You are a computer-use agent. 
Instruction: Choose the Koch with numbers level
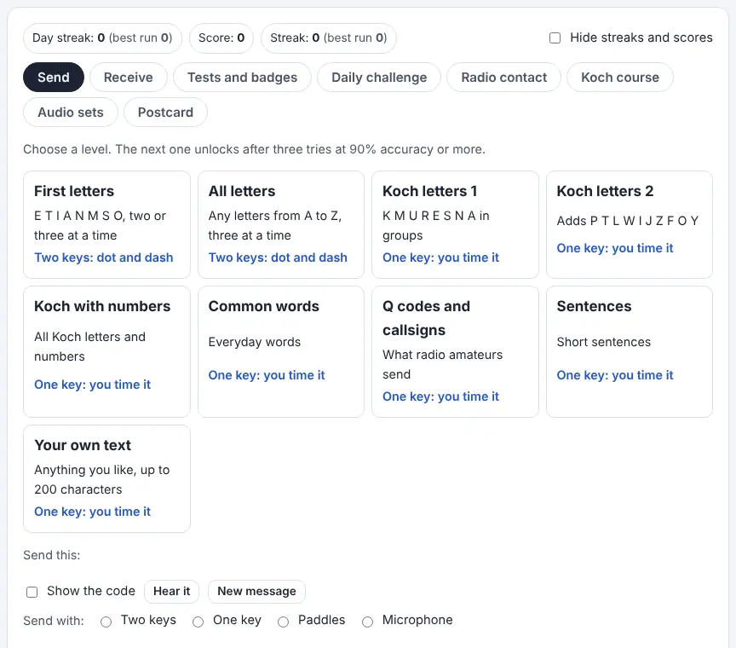click(x=106, y=351)
